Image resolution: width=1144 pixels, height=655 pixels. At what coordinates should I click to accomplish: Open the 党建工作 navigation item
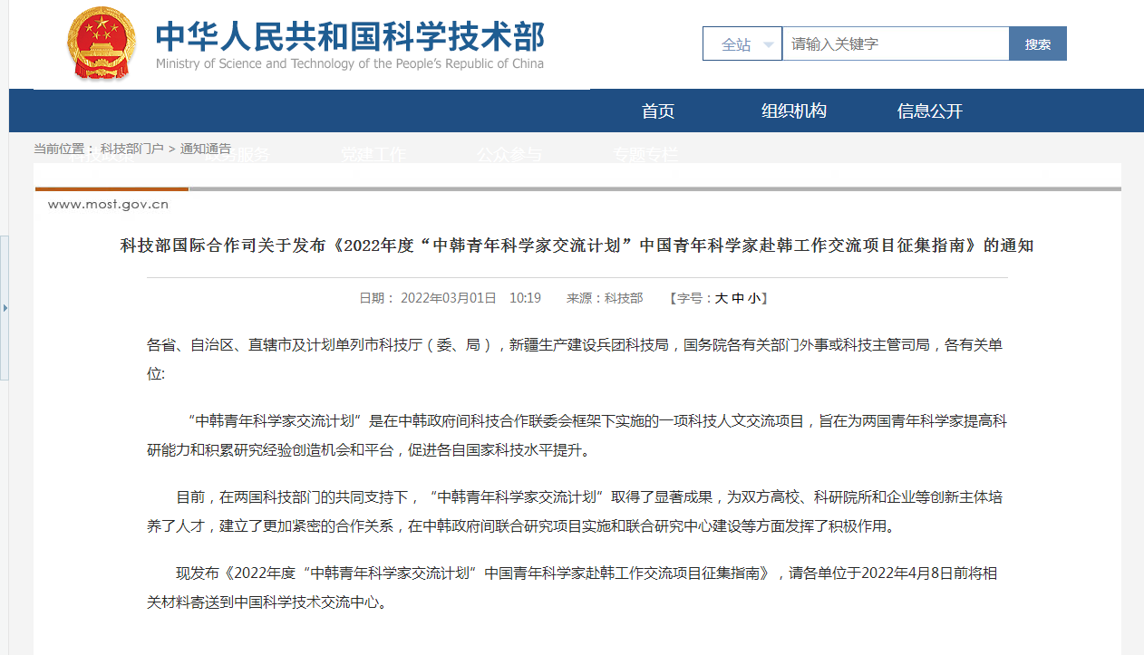tap(373, 155)
